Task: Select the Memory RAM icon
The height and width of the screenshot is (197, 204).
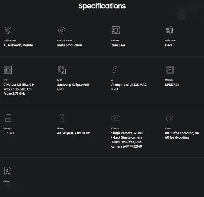Action: [170, 70]
